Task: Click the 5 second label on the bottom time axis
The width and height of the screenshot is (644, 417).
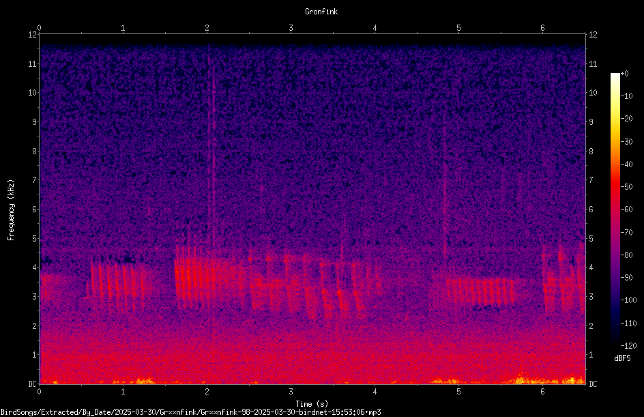Action: (458, 392)
